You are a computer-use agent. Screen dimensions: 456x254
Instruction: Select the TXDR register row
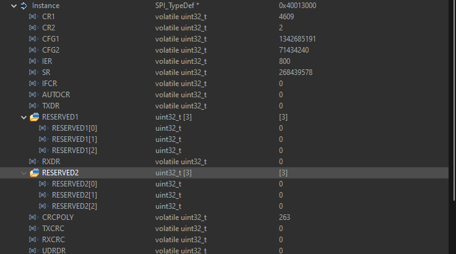51,106
